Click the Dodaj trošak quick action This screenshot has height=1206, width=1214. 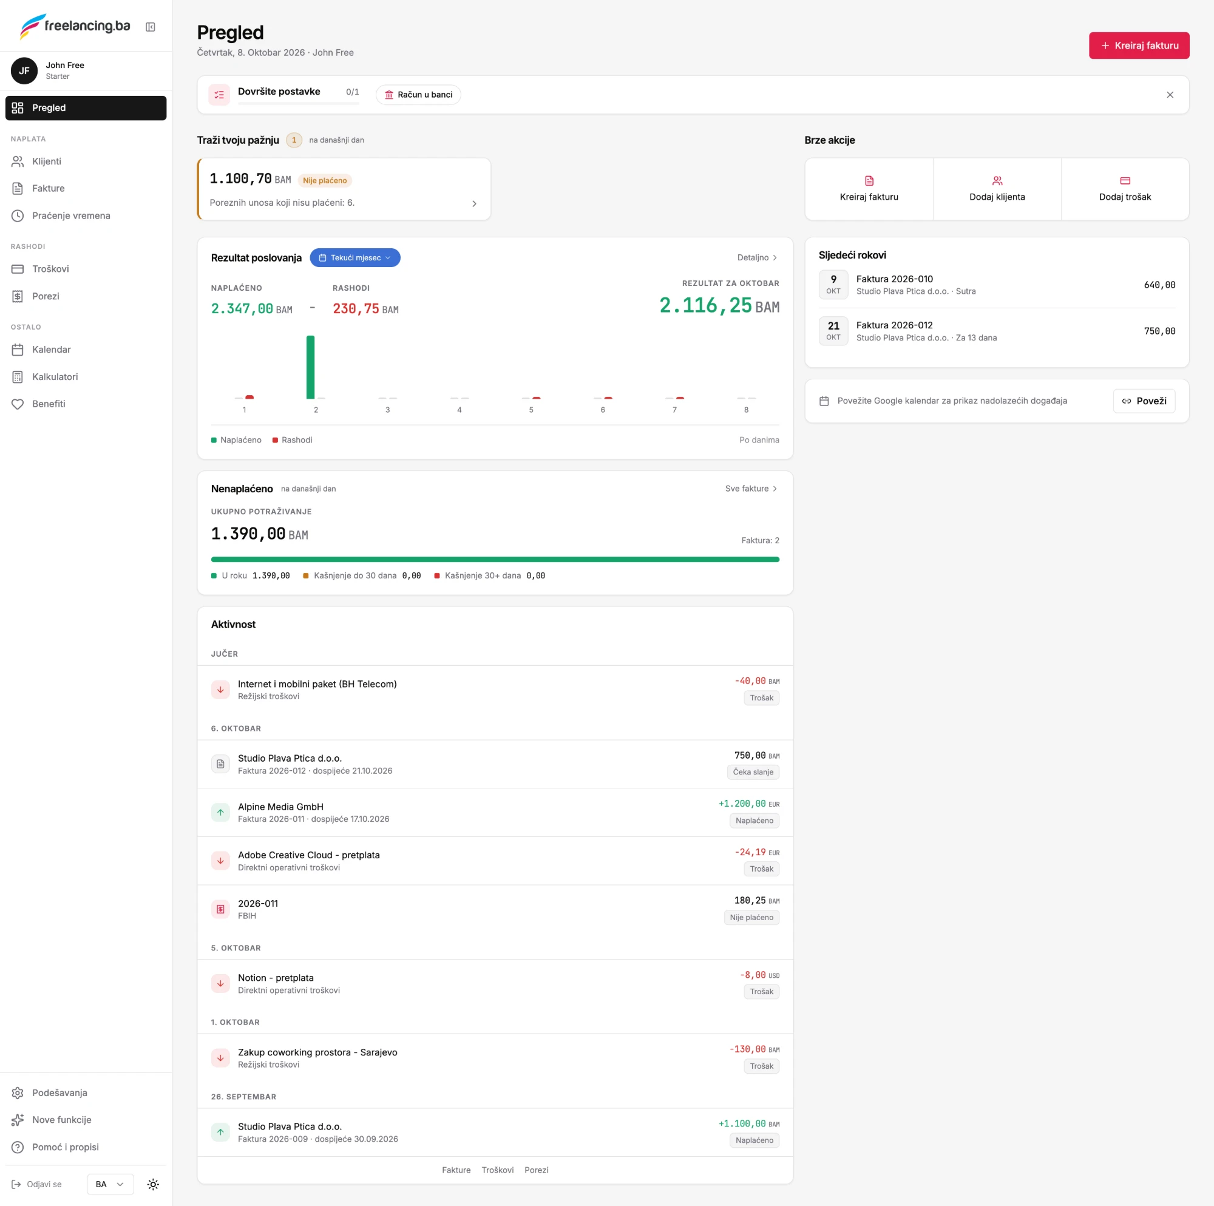(1125, 189)
